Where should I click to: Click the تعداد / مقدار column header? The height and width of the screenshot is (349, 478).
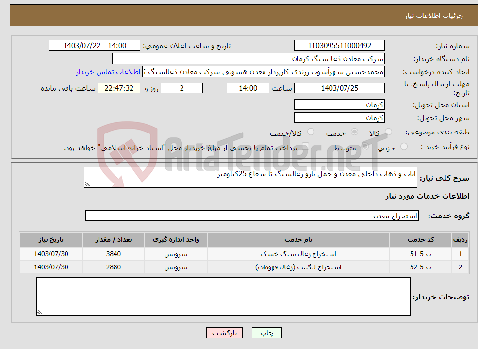(x=114, y=240)
